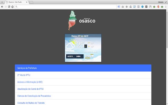168x105 pixels.
Task: Open Câmara de Conciliação de Precatórios link
Action: coord(34,96)
